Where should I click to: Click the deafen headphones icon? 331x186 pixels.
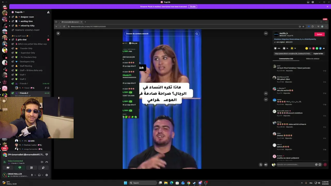tap(39, 175)
